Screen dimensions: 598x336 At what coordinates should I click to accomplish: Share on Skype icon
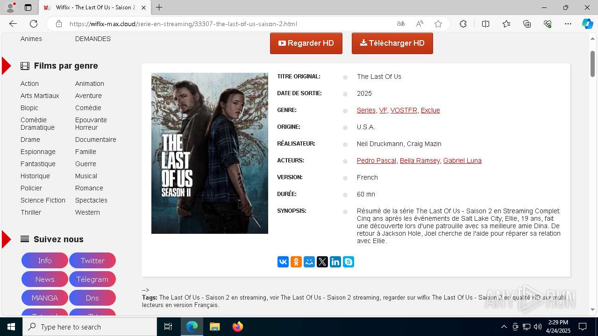coord(349,262)
